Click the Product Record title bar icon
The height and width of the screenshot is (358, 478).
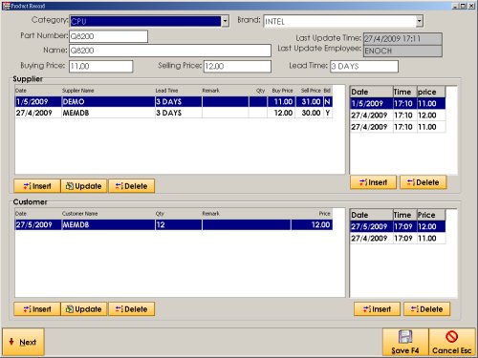6,6
